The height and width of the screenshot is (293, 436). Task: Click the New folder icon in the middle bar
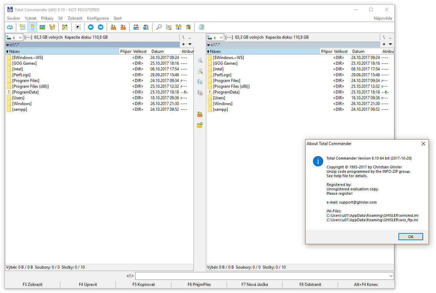pyautogui.click(x=200, y=125)
